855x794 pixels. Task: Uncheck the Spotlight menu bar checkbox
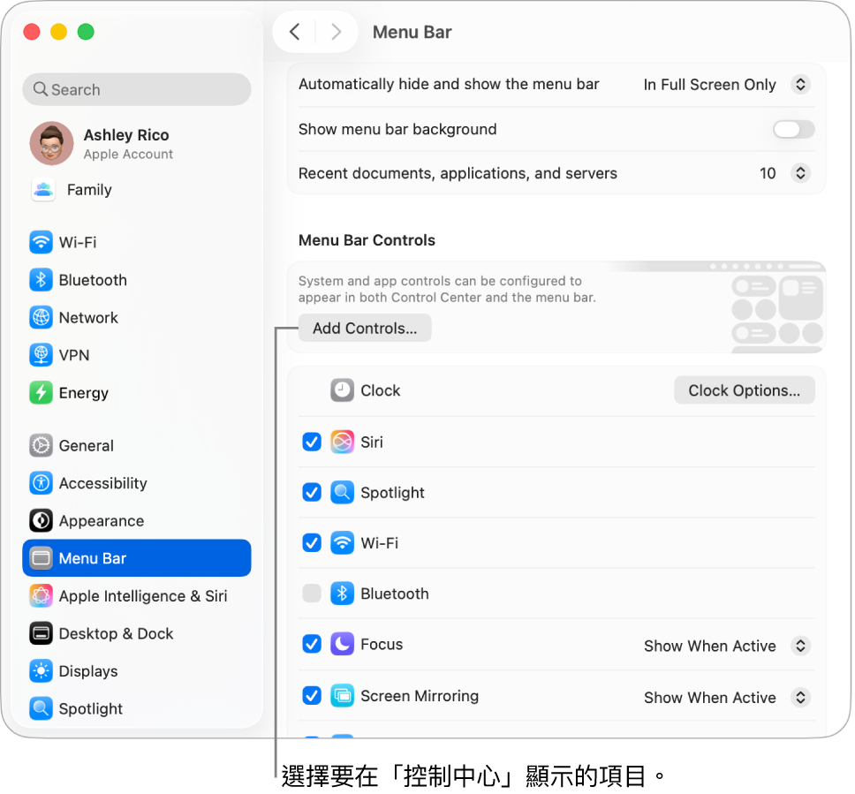pos(312,493)
